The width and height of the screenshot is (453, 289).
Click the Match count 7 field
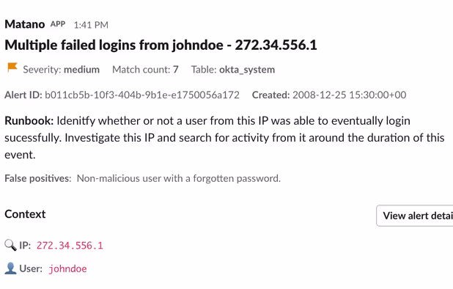[145, 70]
